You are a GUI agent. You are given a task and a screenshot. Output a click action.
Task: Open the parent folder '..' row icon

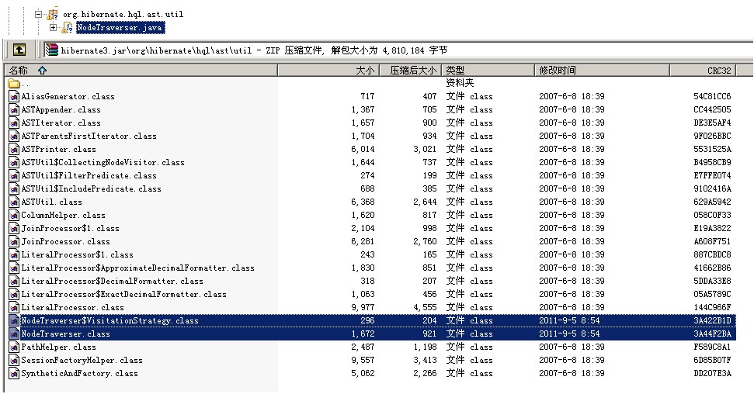[x=14, y=83]
